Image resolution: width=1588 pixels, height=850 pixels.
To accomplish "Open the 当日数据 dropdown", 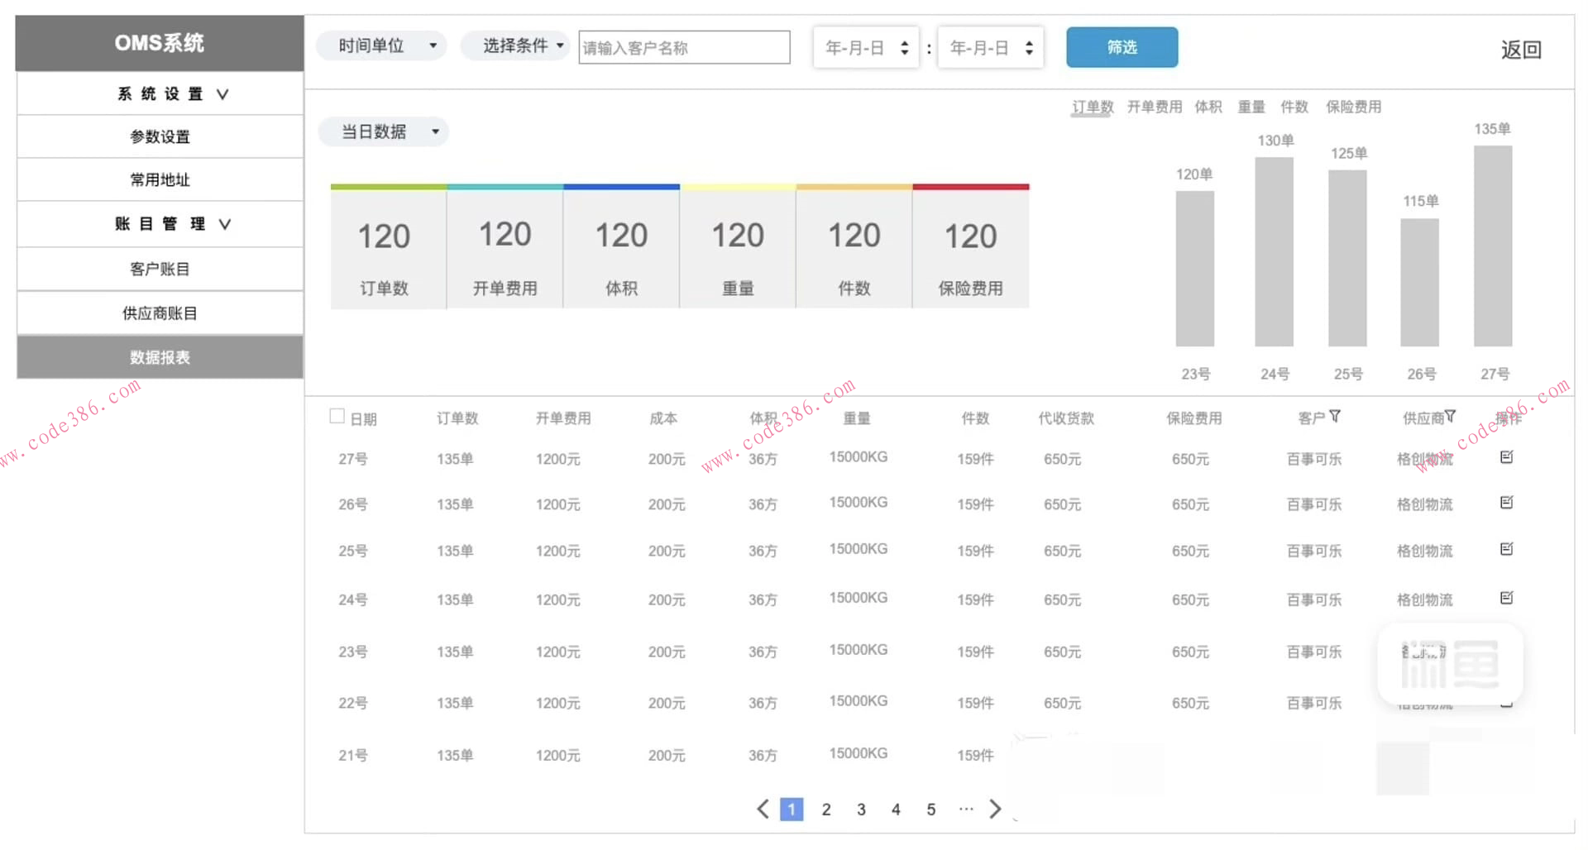I will (383, 131).
